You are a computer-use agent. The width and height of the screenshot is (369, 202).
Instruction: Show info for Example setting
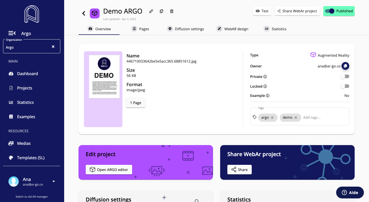pos(268,96)
